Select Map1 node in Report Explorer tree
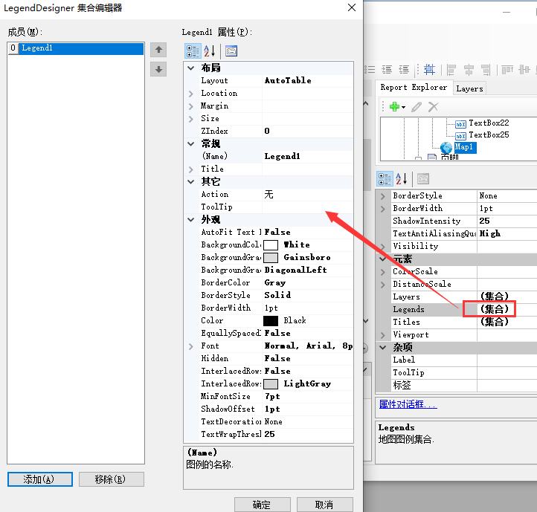This screenshot has width=537, height=512. click(465, 147)
